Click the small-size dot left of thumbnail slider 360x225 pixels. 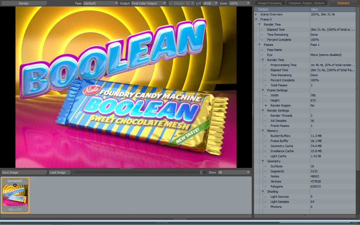coord(75,172)
